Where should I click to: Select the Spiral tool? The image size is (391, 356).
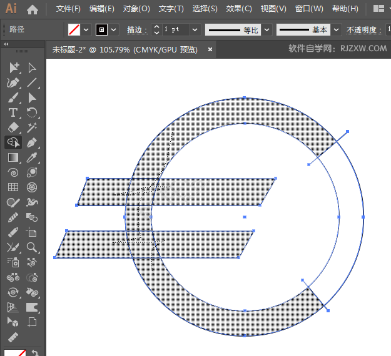[13, 172]
